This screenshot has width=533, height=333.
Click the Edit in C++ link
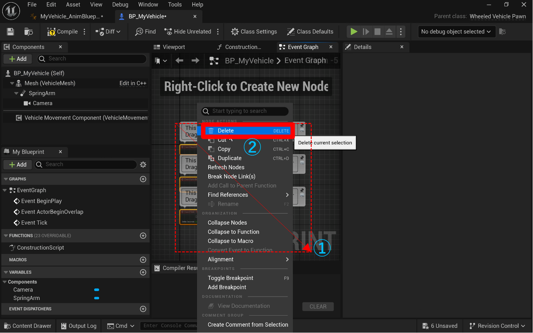(133, 83)
